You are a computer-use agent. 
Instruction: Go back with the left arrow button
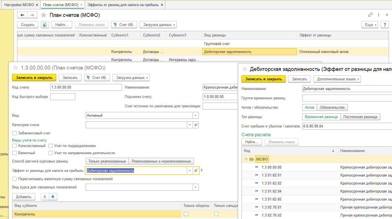22,15
